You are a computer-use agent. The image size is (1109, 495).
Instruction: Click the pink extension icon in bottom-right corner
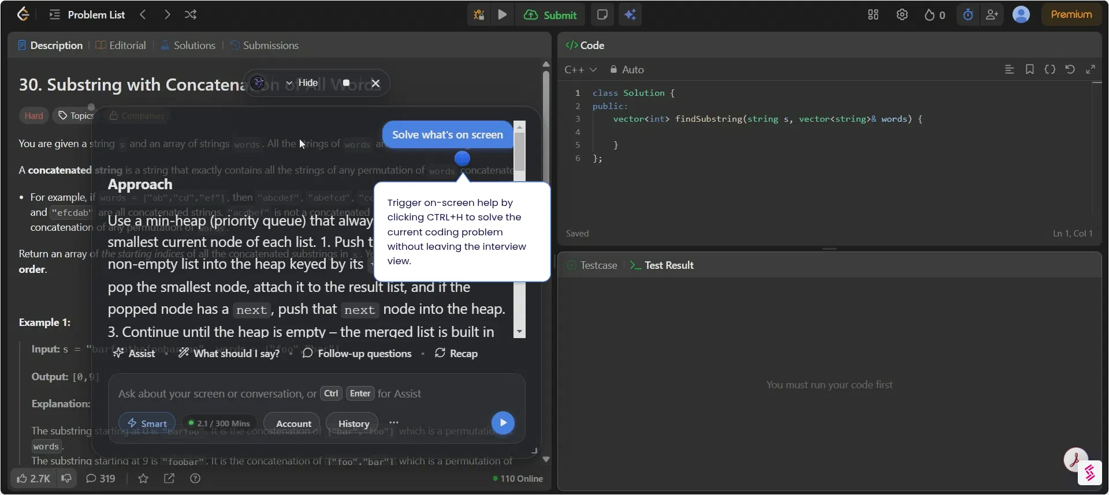1090,473
